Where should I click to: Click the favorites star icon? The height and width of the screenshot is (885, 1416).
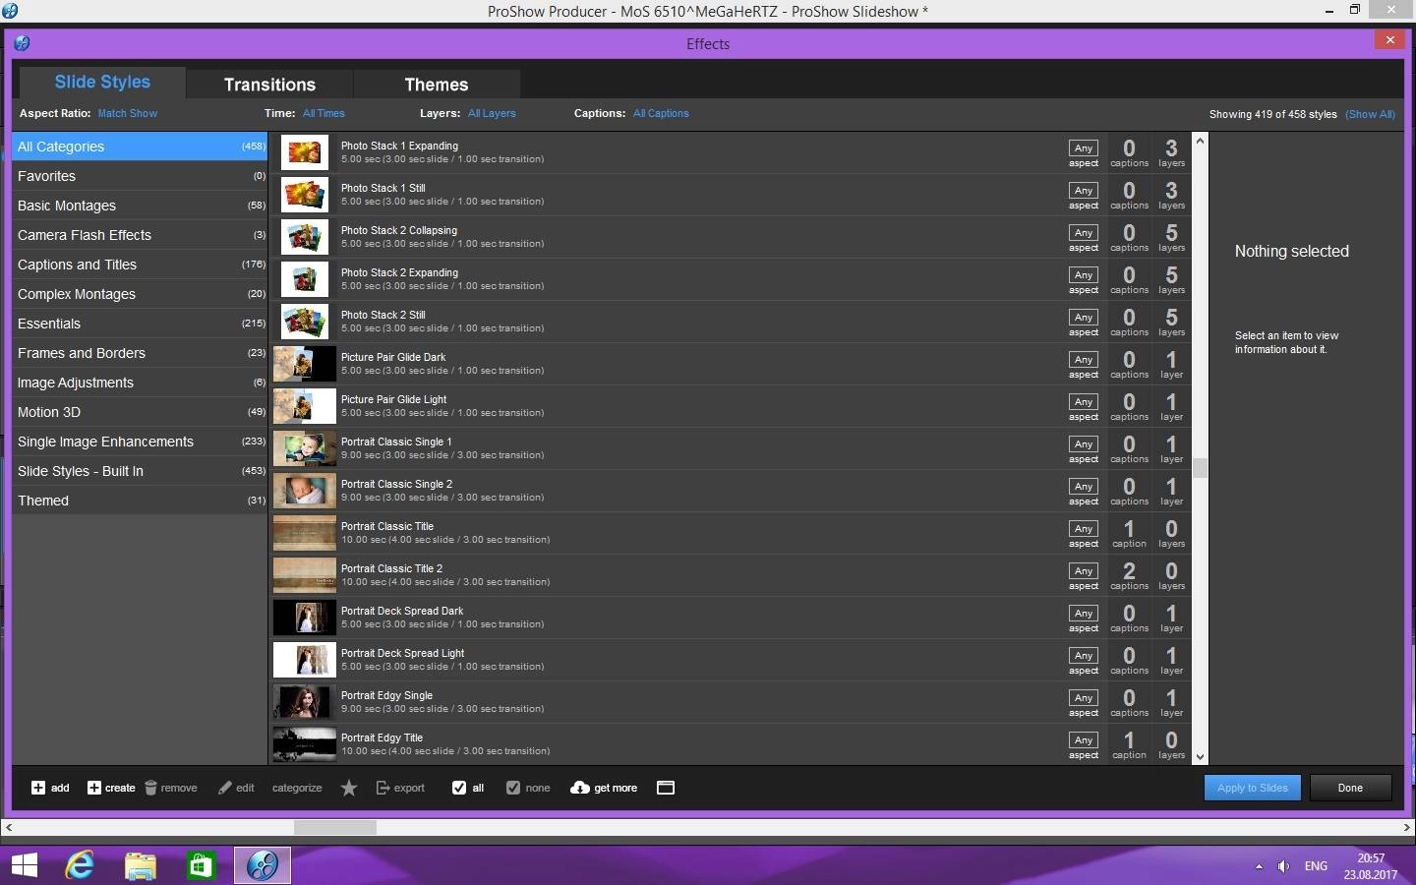[x=349, y=788]
